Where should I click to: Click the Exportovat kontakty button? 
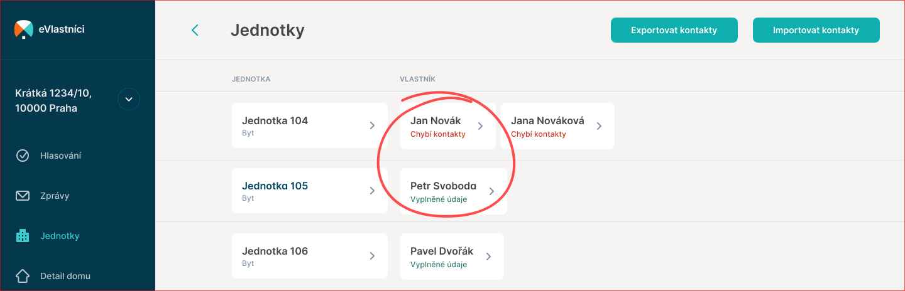point(674,30)
